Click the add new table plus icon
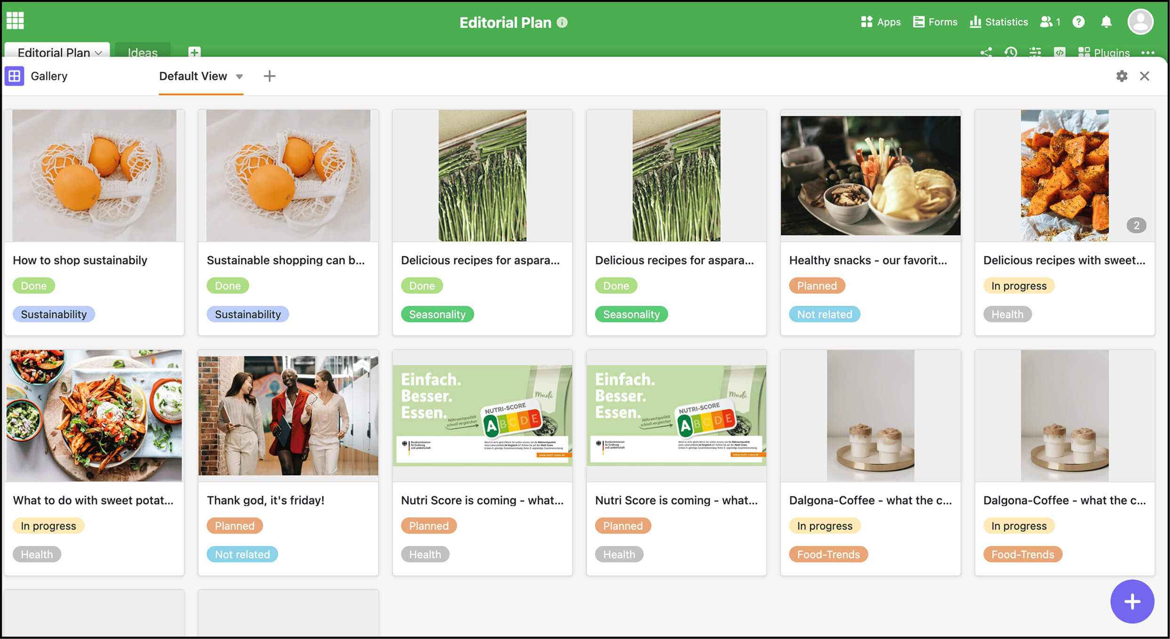The height and width of the screenshot is (639, 1170). tap(194, 52)
